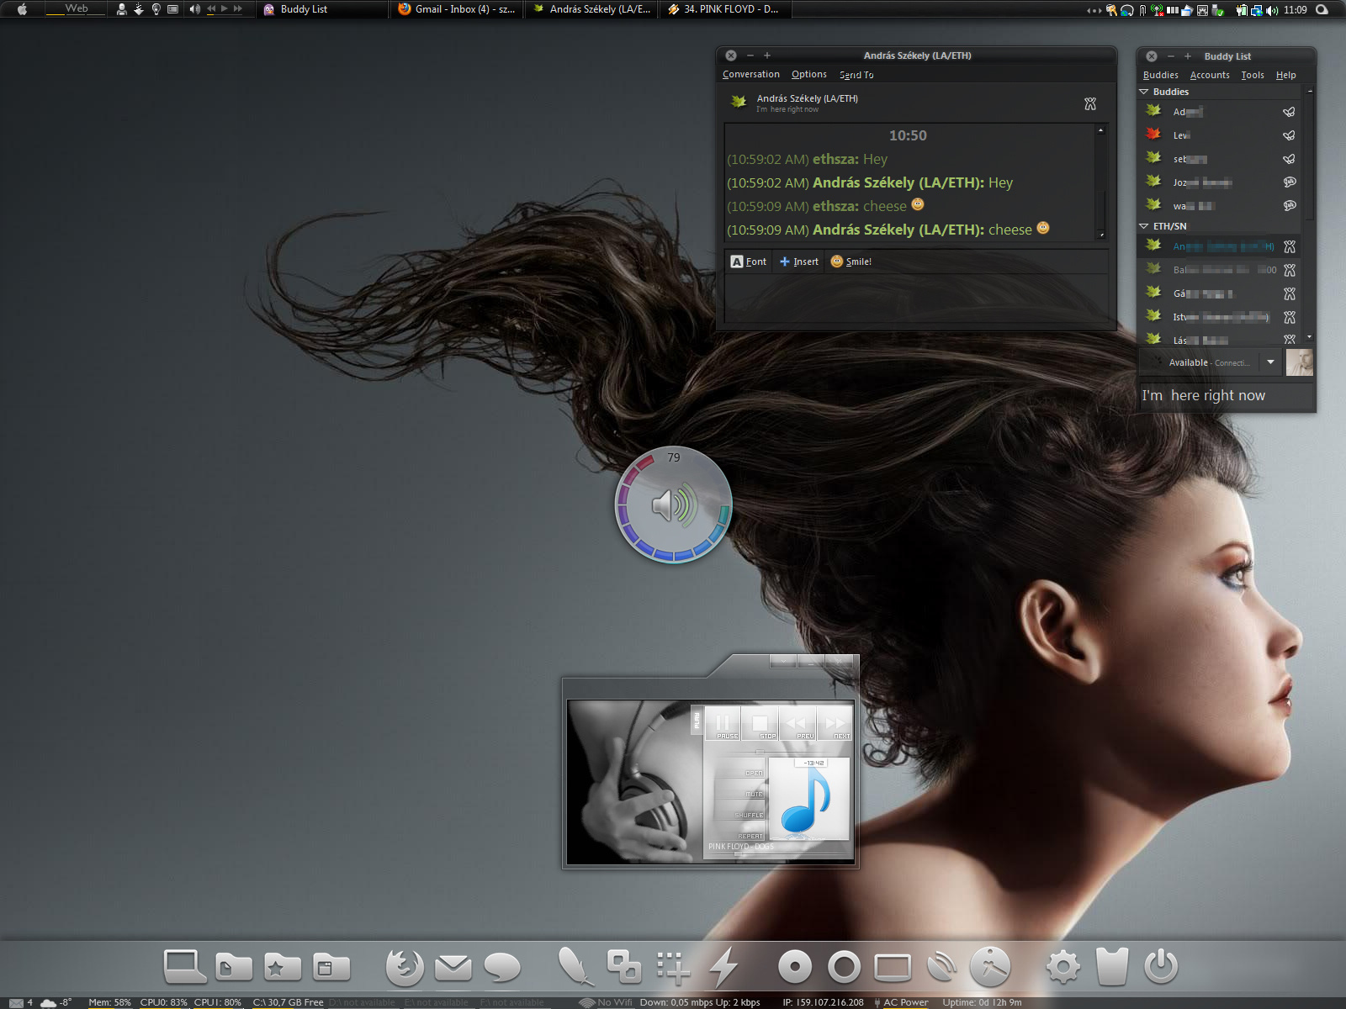Click the power button dock icon
Screen dimensions: 1346x1009
pyautogui.click(x=1161, y=967)
